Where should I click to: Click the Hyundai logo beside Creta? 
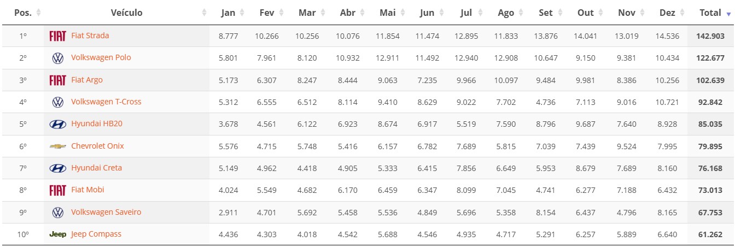click(57, 168)
